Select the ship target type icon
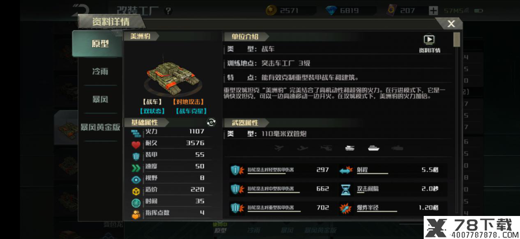This screenshot has height=239, width=520. tap(374, 148)
